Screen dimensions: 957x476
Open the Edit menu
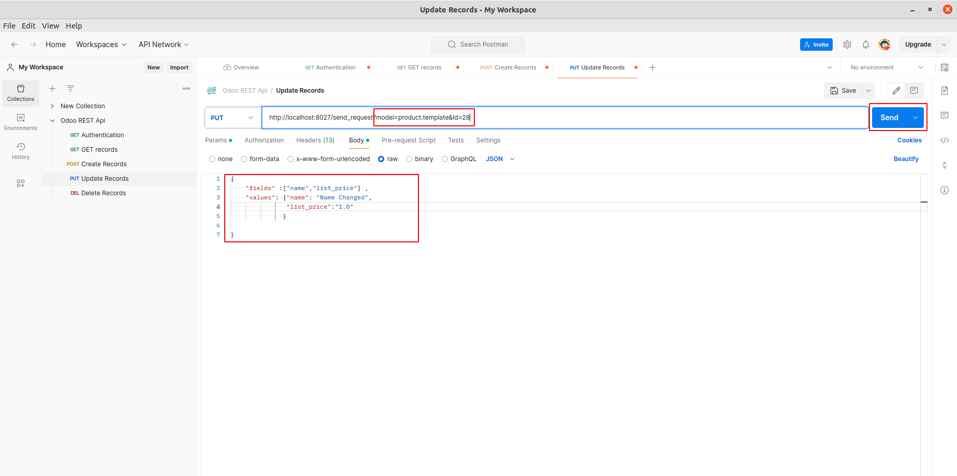28,26
